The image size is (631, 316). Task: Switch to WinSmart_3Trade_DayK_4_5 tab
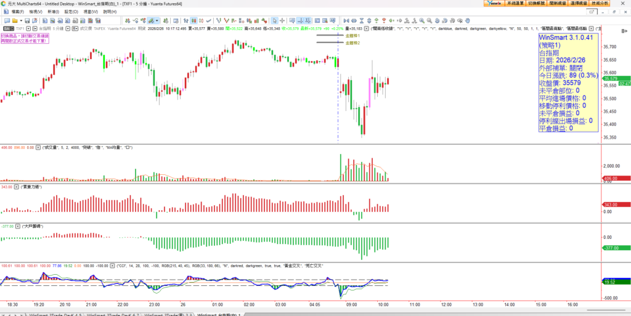click(x=54, y=314)
